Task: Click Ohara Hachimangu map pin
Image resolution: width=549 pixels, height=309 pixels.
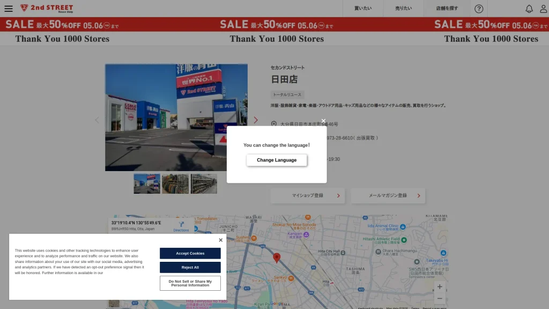Action: coord(378,252)
